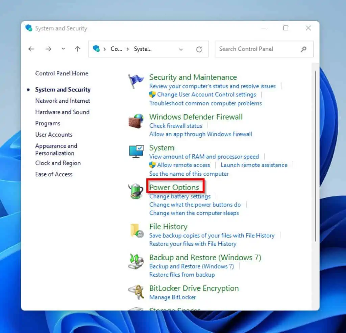Expand the address bar breadcrumb dropdown chevron
346x333 pixels.
click(x=181, y=49)
